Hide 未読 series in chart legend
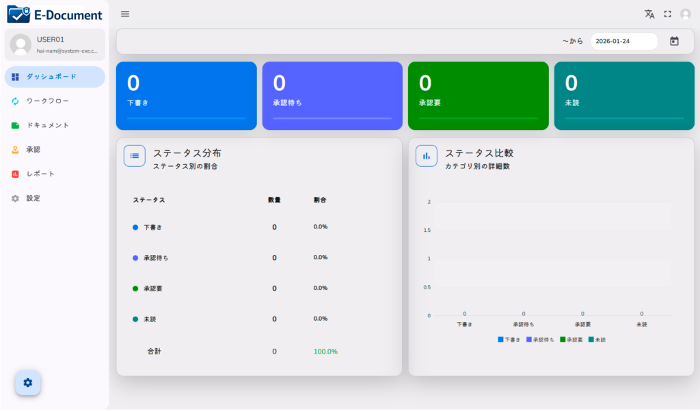Image resolution: width=700 pixels, height=411 pixels. (x=597, y=339)
